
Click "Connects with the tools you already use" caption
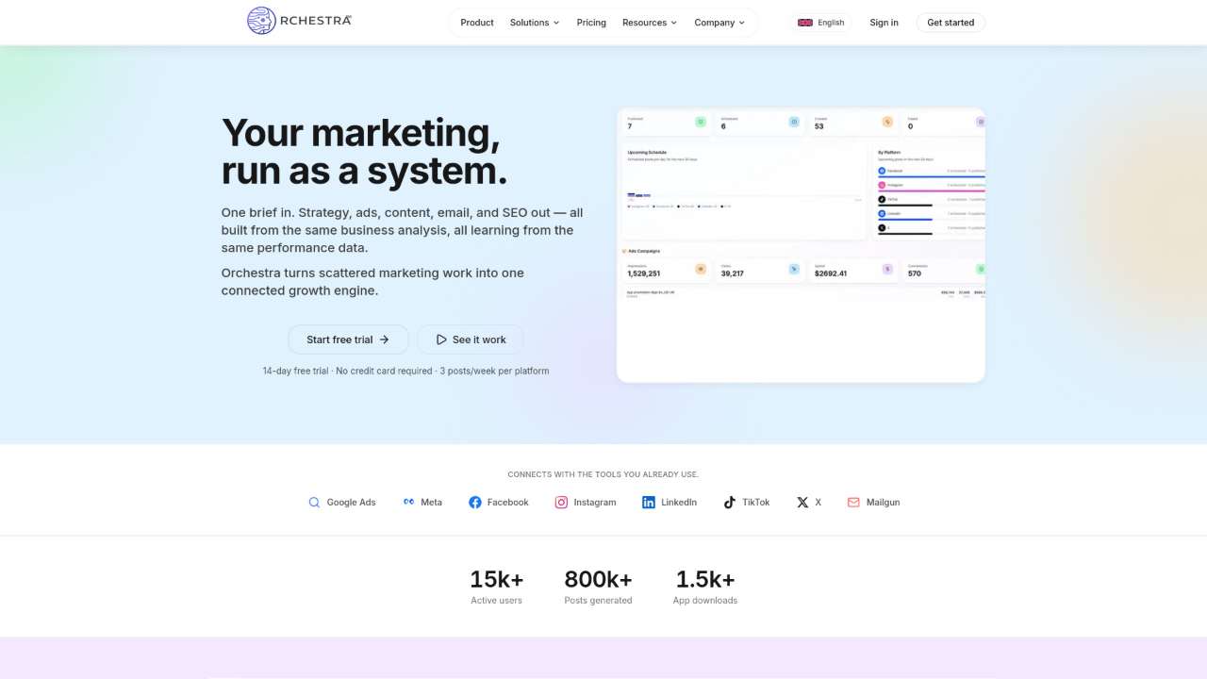[x=603, y=474]
